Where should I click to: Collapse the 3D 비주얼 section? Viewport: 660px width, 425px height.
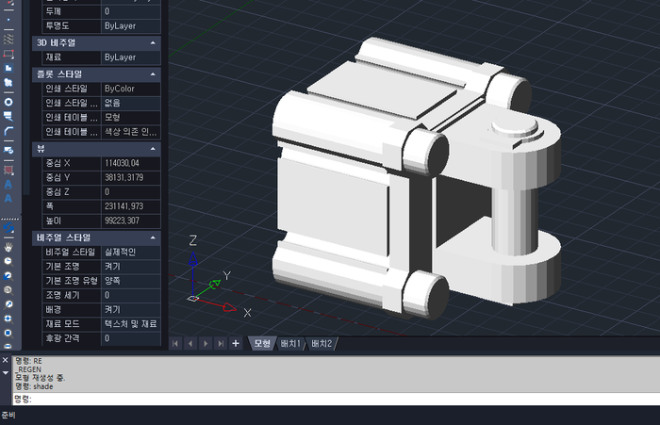coord(153,42)
